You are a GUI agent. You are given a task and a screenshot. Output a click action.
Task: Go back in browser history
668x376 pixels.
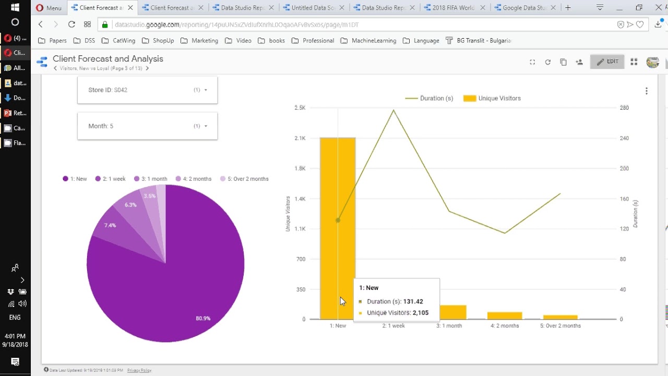pyautogui.click(x=41, y=25)
